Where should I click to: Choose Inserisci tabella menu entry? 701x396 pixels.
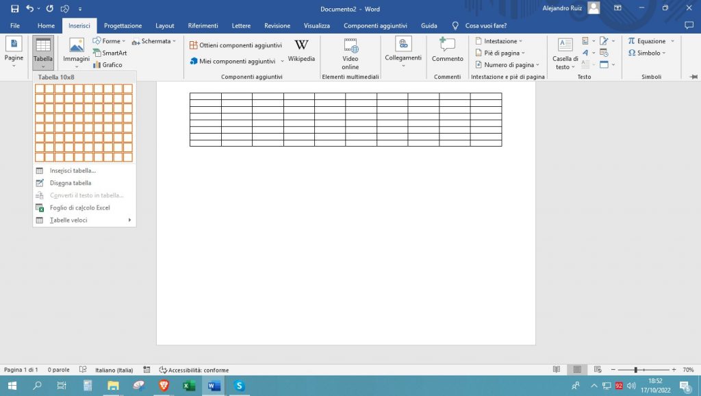pos(73,171)
